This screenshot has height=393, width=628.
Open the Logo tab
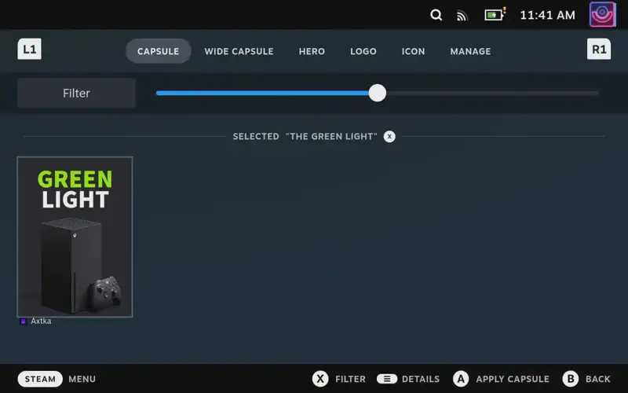click(x=363, y=51)
